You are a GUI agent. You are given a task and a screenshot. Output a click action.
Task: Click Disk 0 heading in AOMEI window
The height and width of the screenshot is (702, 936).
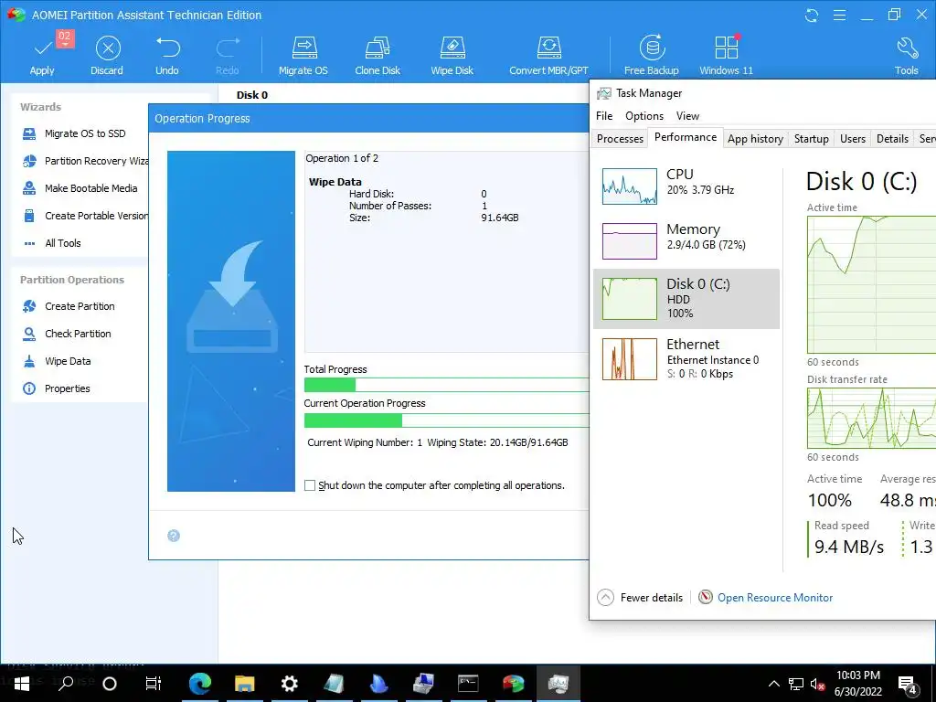(x=252, y=95)
